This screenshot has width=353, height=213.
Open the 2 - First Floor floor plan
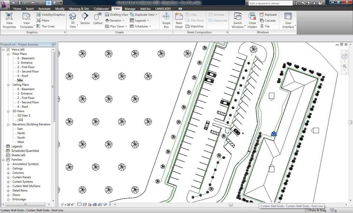[26, 67]
